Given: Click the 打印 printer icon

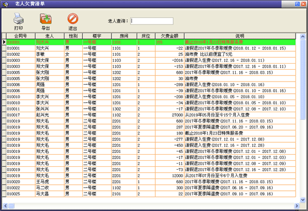Looking at the screenshot, I should click(x=18, y=19).
